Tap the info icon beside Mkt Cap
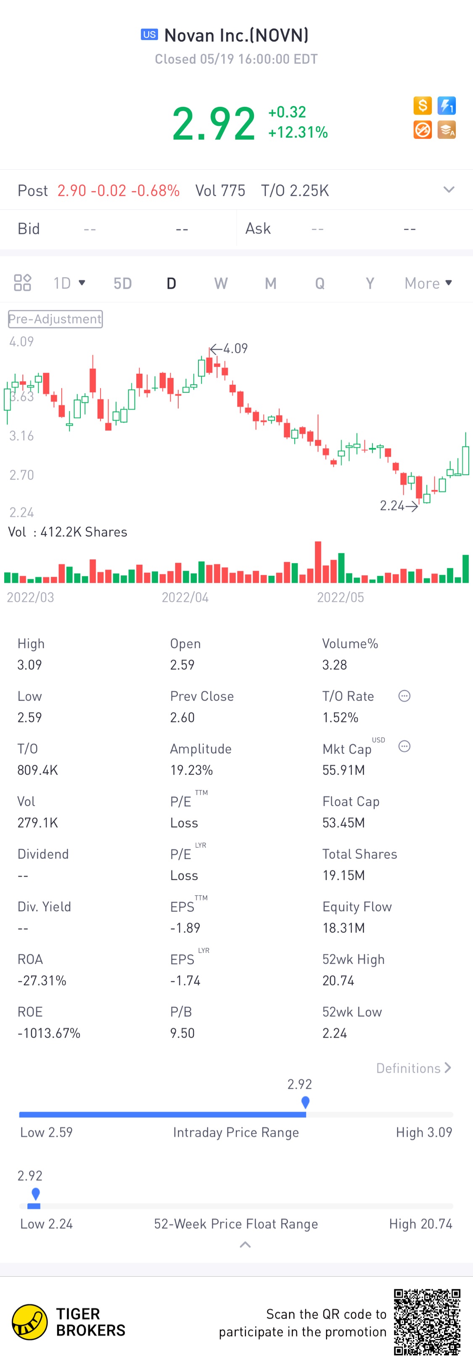The image size is (473, 1368). [x=404, y=746]
